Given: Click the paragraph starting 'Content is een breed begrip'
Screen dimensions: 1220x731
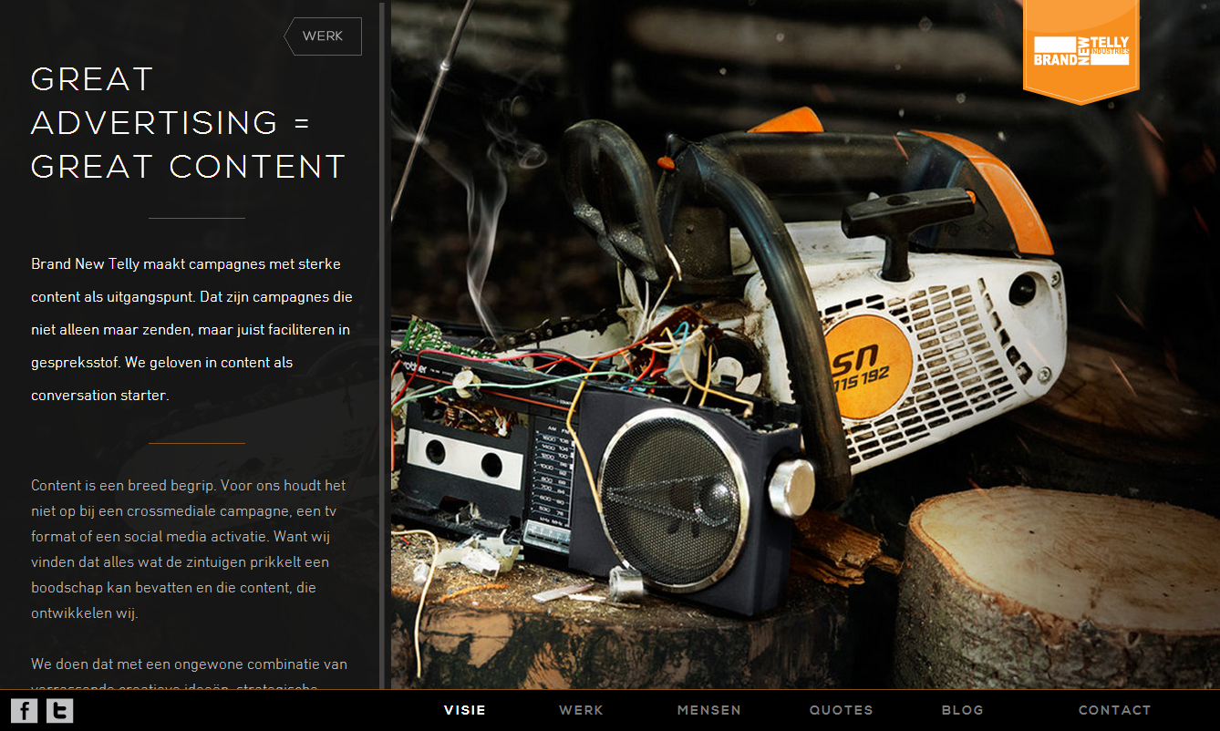Looking at the screenshot, I should coord(190,549).
